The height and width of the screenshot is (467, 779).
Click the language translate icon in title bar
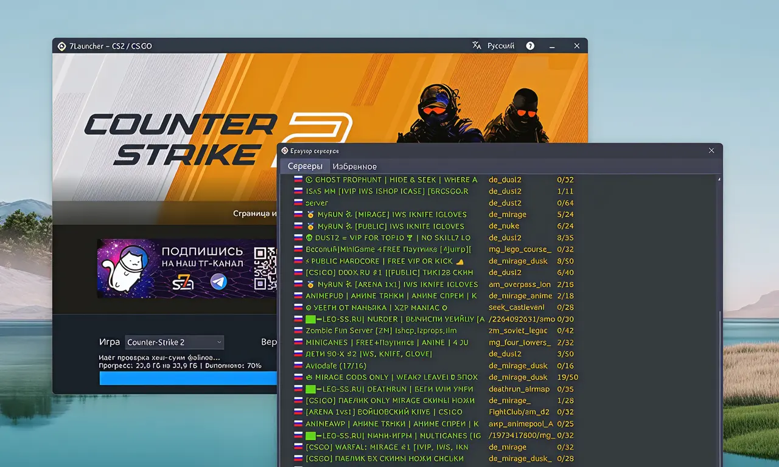coord(477,46)
